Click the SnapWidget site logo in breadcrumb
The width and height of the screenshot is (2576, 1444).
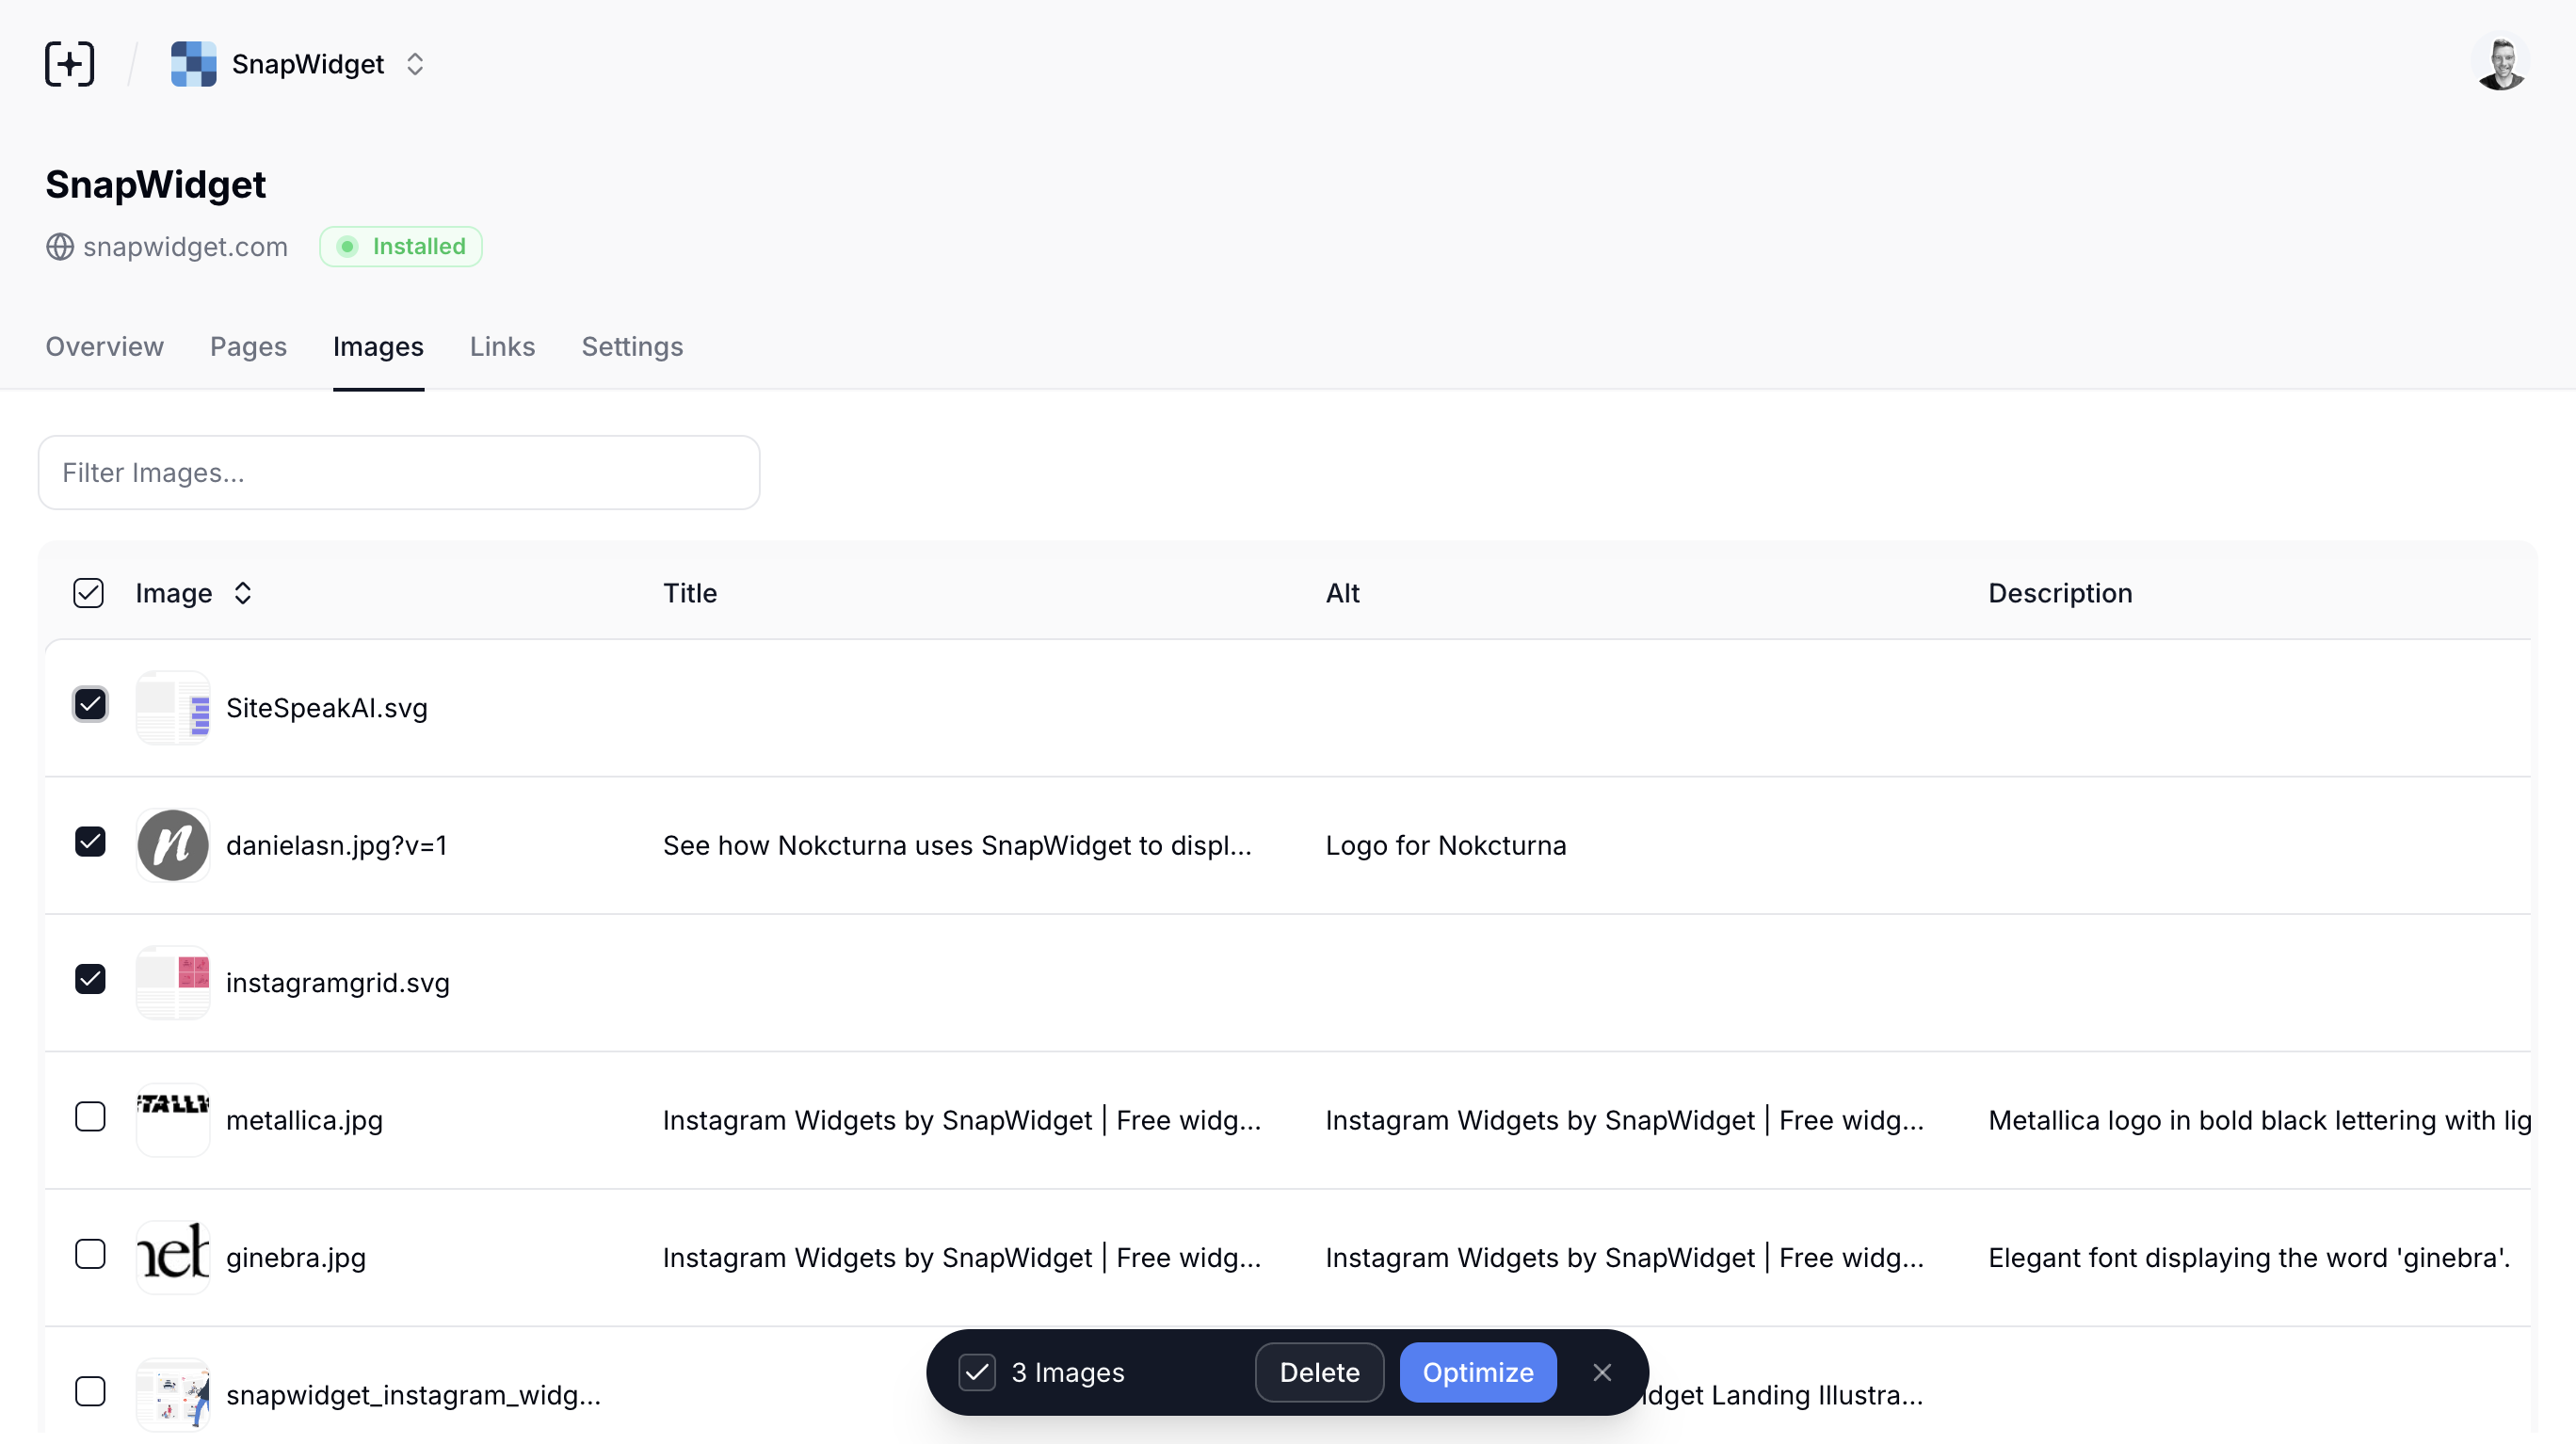pyautogui.click(x=192, y=63)
